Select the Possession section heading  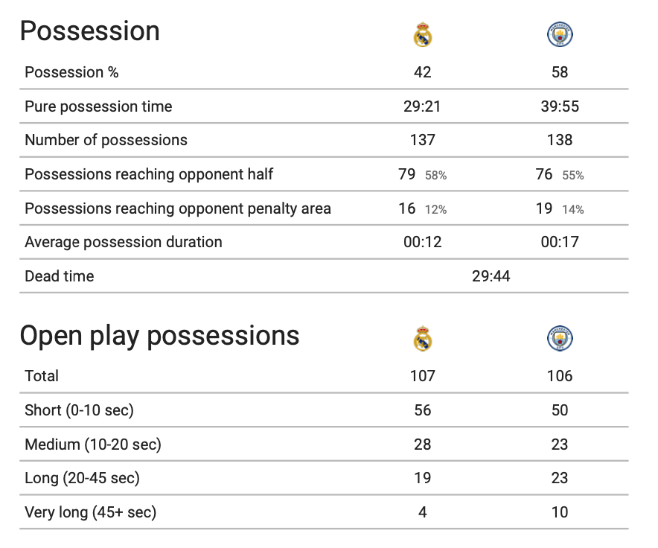click(90, 31)
